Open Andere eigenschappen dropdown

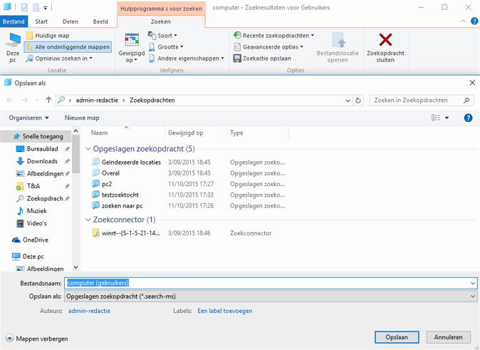point(187,58)
